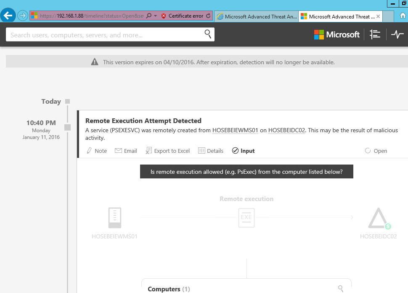This screenshot has width=408, height=293.
Task: Add a Note to the alert
Action: [x=97, y=151]
